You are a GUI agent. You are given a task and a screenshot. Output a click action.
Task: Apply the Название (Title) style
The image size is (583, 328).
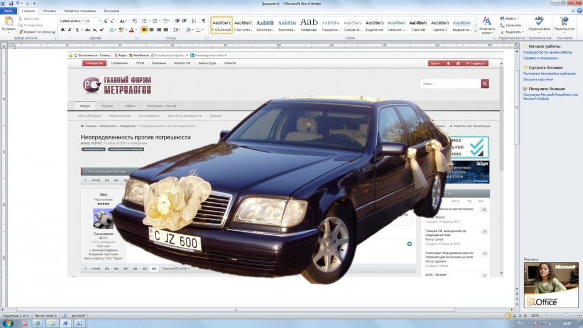coord(308,25)
